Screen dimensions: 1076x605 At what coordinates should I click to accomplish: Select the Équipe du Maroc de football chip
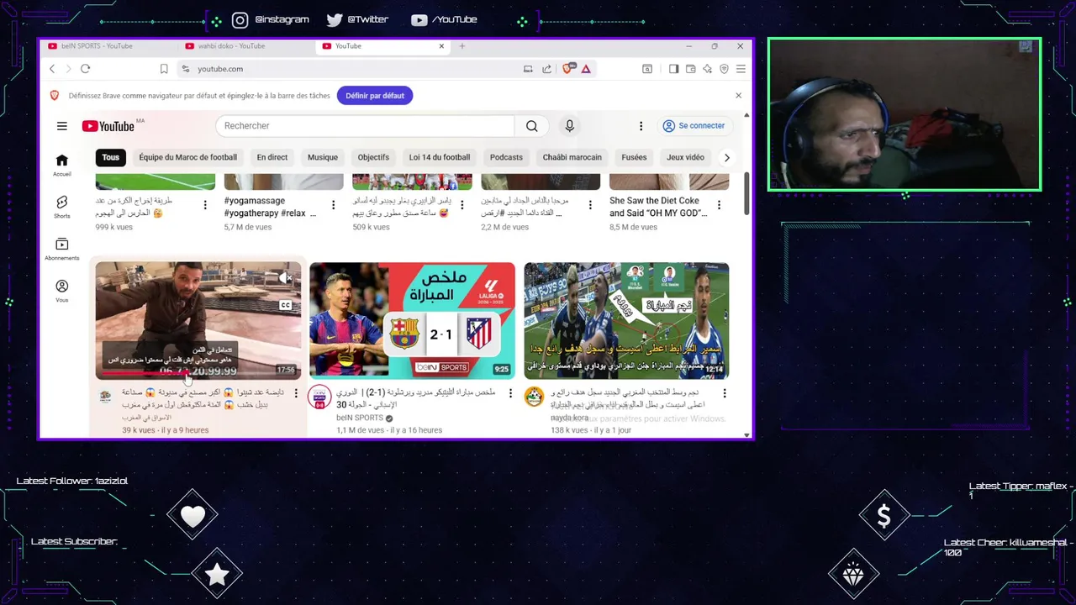point(188,157)
